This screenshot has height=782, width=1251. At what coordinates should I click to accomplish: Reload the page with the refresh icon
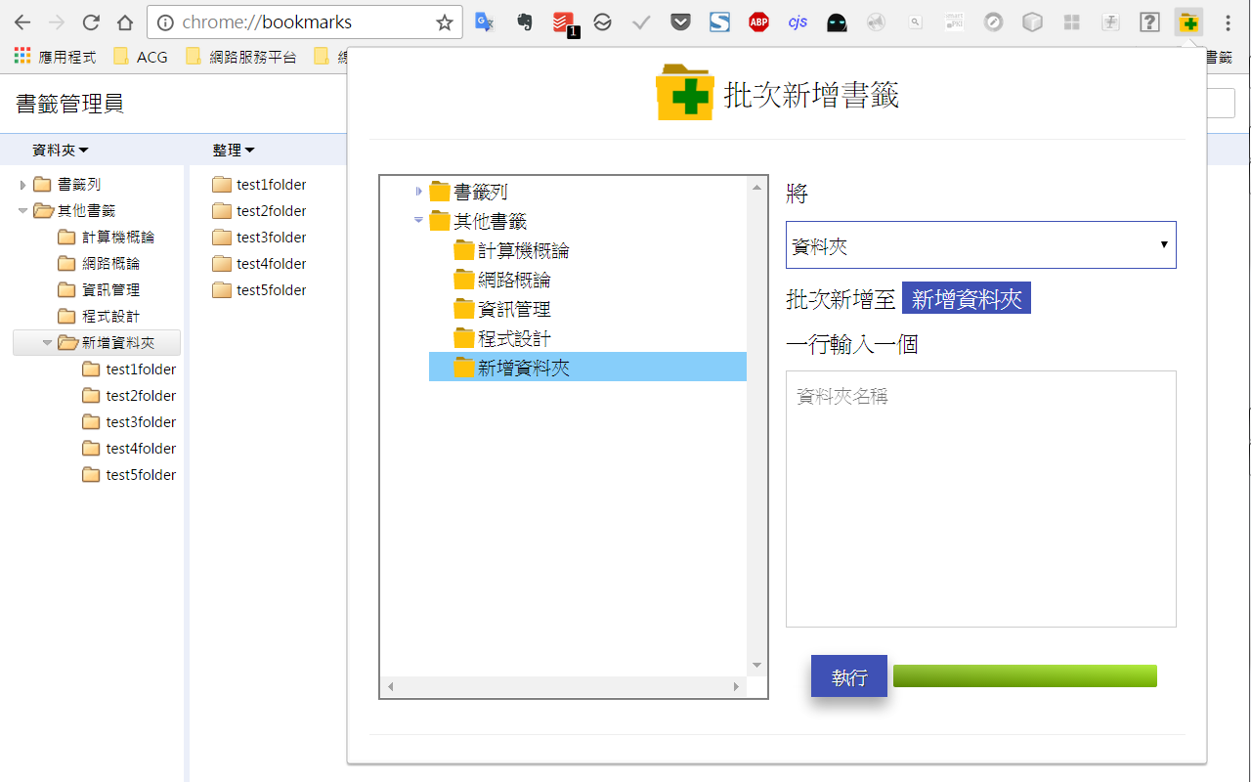91,22
